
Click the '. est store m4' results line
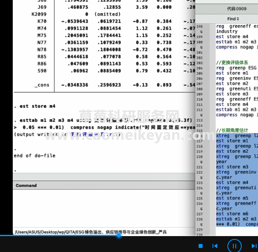(x=35, y=106)
